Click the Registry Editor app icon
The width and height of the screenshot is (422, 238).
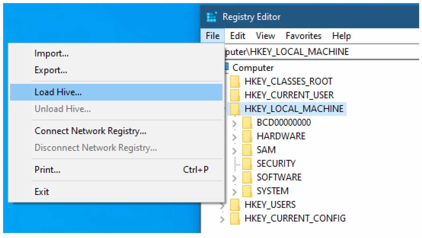211,17
